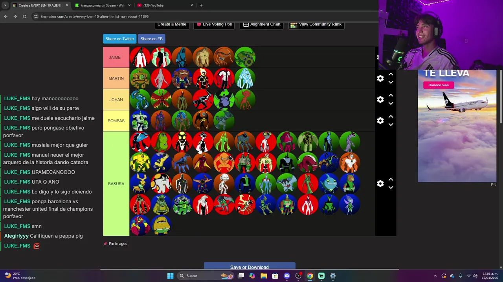Click Save or Download button

[x=250, y=266]
